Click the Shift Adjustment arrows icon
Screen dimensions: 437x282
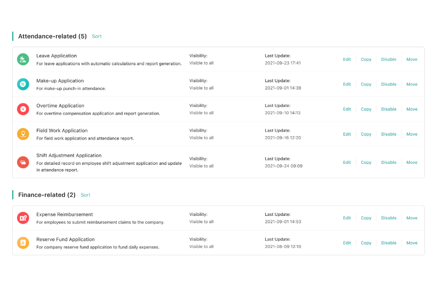pyautogui.click(x=23, y=162)
